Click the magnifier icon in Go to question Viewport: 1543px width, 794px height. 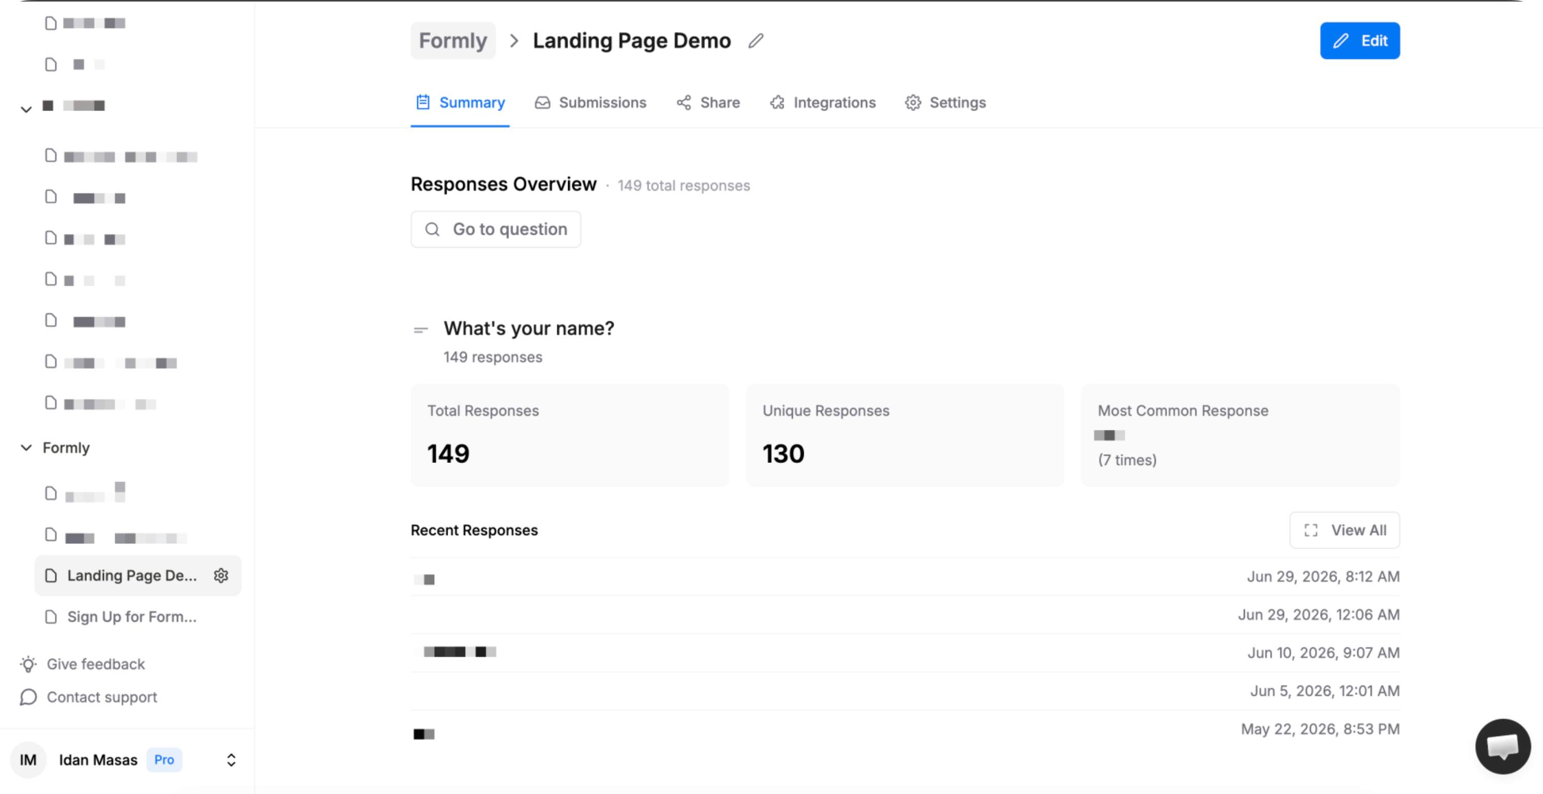433,229
